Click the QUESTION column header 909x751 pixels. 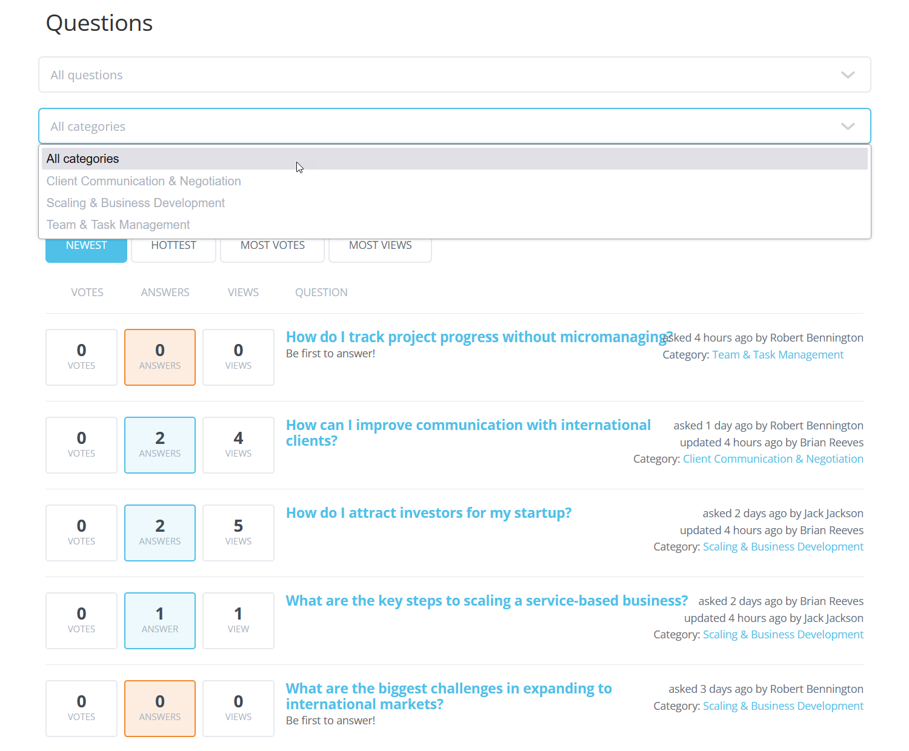321,293
